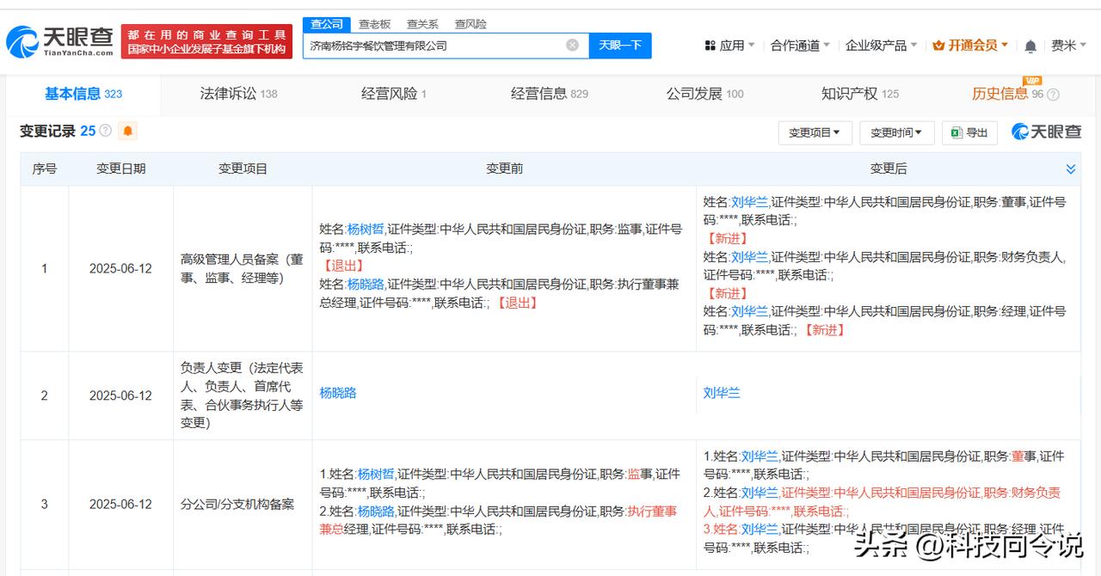Open the 合作通道 dropdown
Viewport: 1101px width, 576px height.
coord(800,46)
